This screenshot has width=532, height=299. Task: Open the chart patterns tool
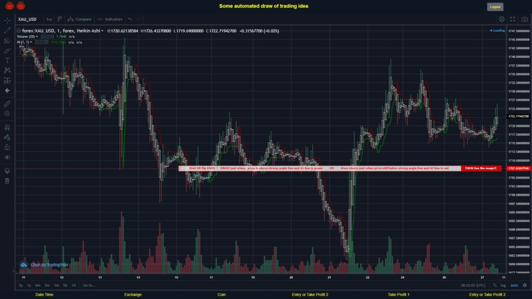pos(7,70)
